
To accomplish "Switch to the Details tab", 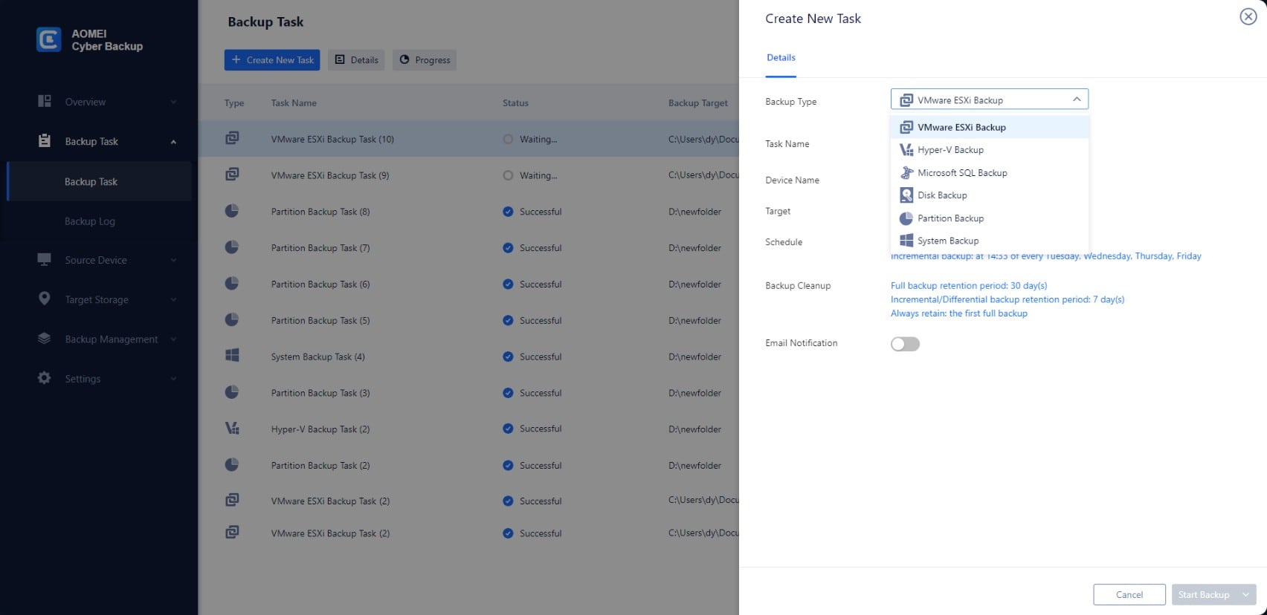I will coord(781,58).
